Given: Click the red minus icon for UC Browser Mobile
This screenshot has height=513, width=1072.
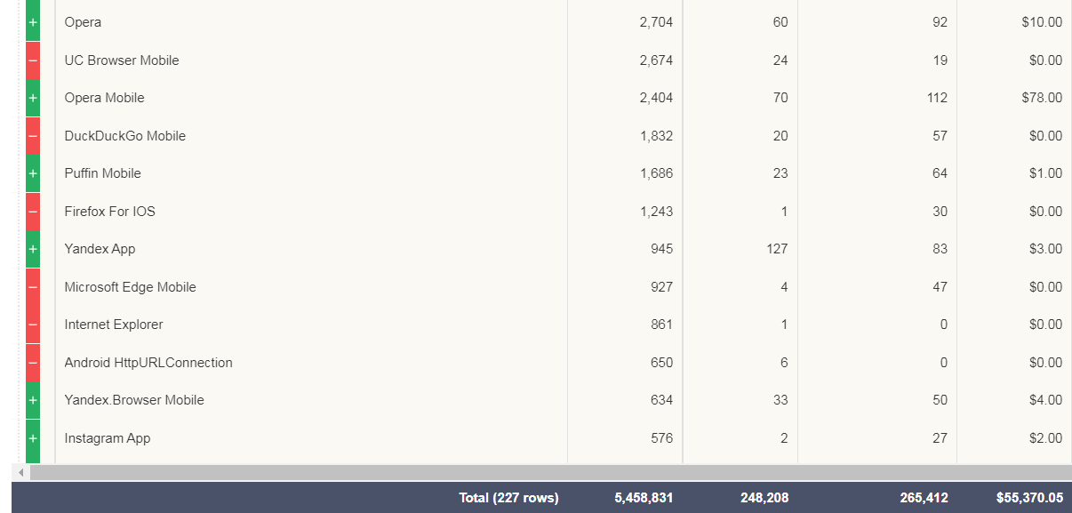Looking at the screenshot, I should (x=33, y=60).
